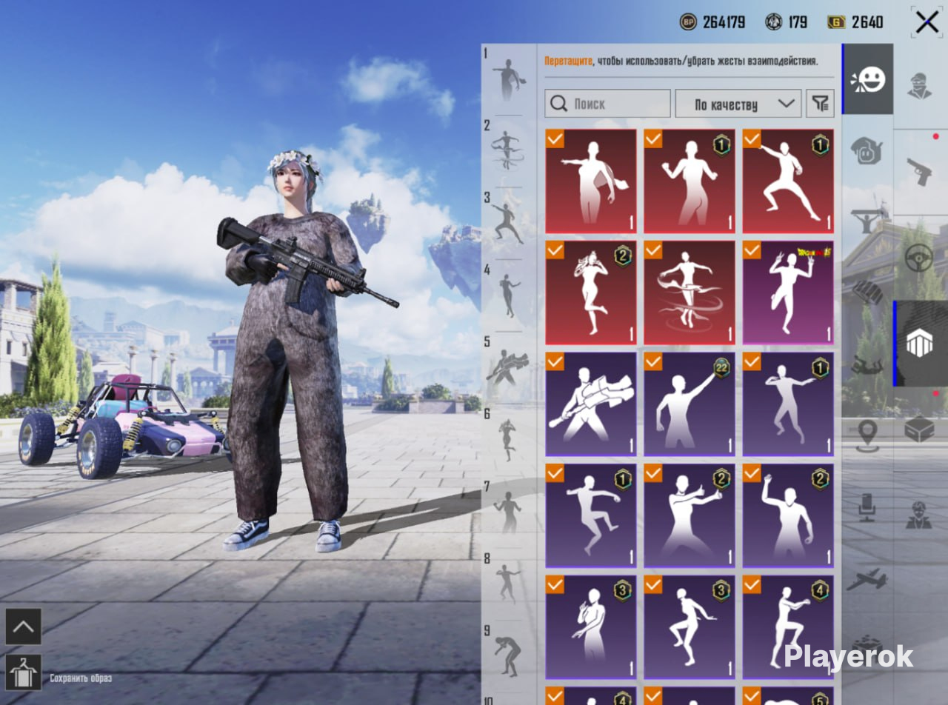948x705 pixels.
Task: Open the "По качеству" sort dropdown
Action: 738,104
